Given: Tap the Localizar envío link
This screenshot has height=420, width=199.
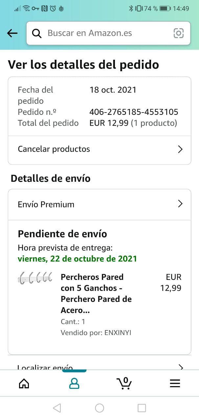Looking at the screenshot, I should [45, 367].
